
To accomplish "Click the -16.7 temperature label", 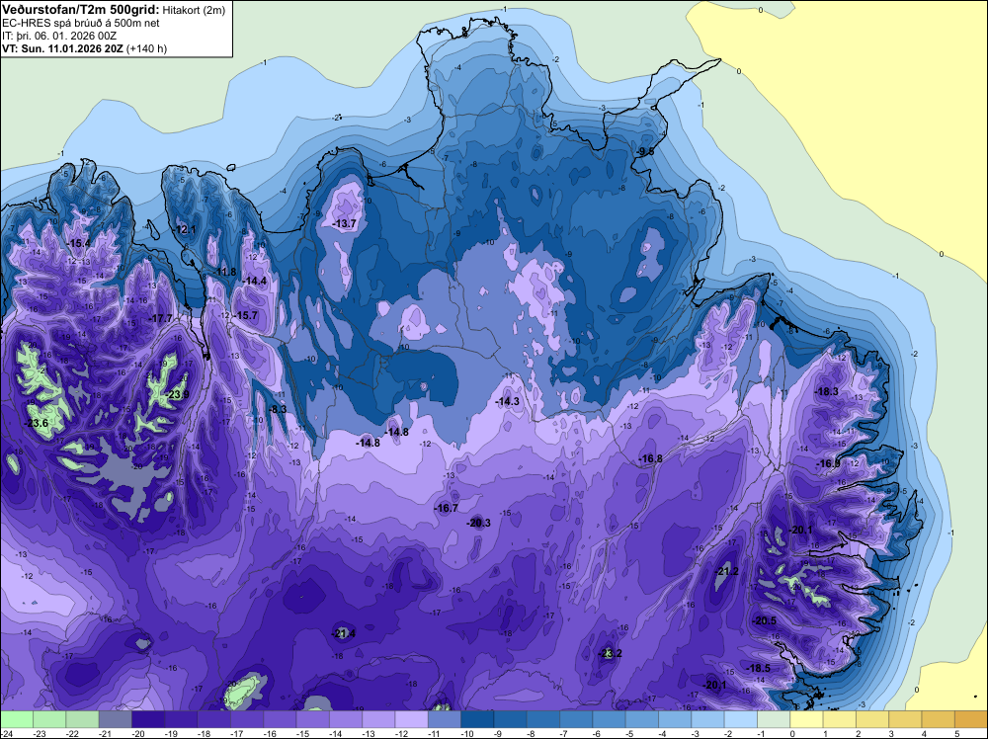I will click(x=447, y=508).
